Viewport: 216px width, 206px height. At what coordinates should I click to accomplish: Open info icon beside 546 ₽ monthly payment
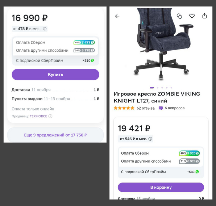pyautogui.click(x=150, y=139)
